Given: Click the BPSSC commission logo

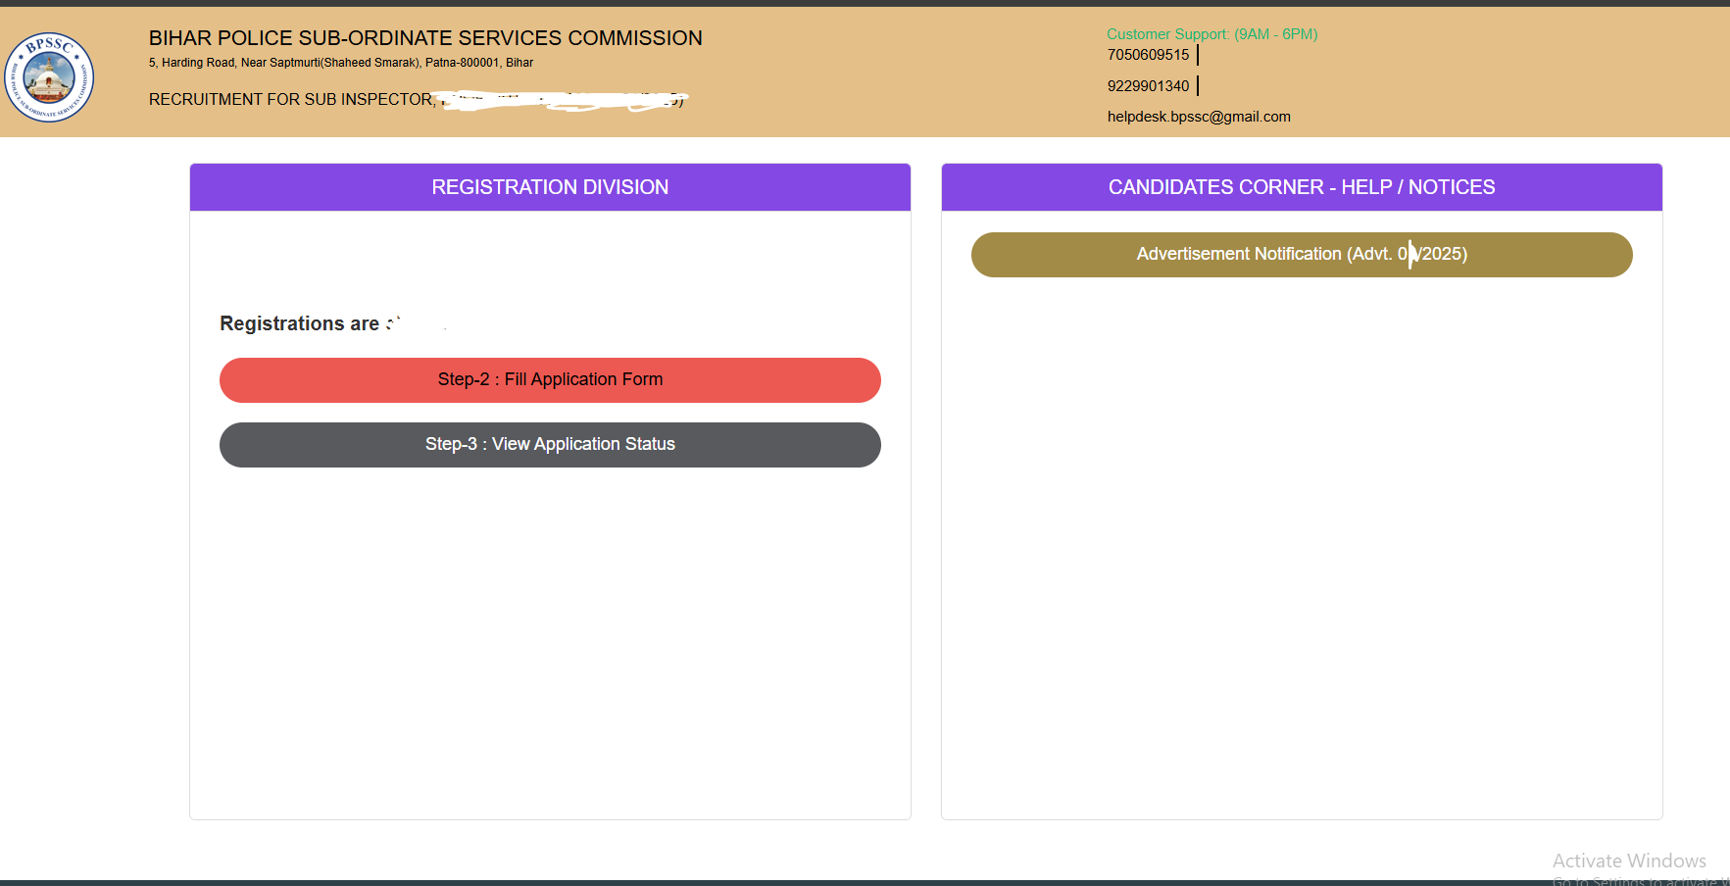Looking at the screenshot, I should [49, 76].
